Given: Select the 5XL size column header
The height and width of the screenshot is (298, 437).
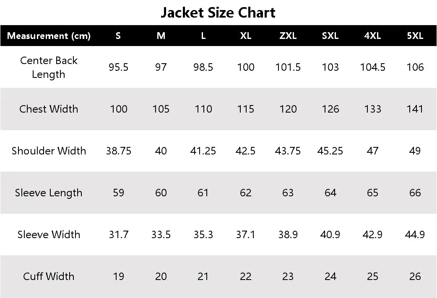Looking at the screenshot, I should (415, 36).
